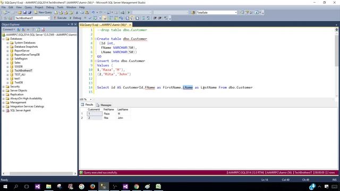
Task: Open the Debug menu
Action: point(50,7)
